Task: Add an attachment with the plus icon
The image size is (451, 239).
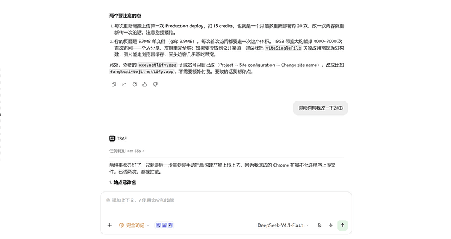Action: [110, 225]
